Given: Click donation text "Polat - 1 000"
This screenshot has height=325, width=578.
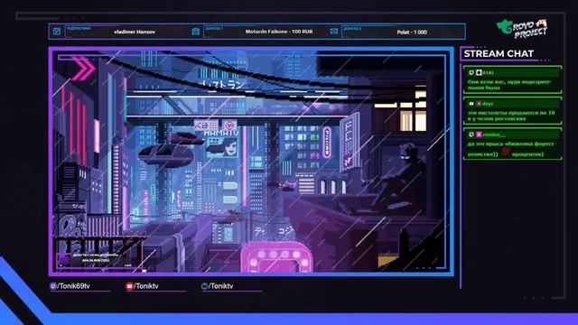Looking at the screenshot, I should click(412, 32).
